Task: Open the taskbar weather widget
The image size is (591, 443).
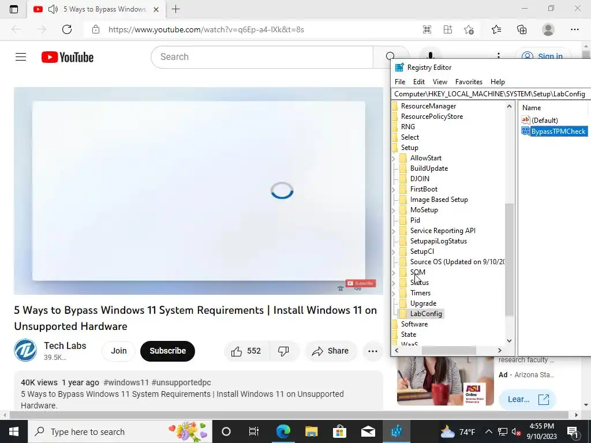Action: tap(458, 431)
